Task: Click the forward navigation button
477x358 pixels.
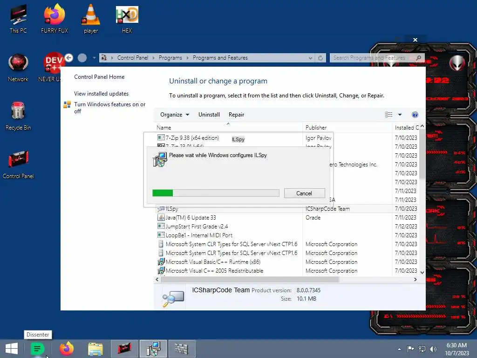Action: click(x=82, y=57)
